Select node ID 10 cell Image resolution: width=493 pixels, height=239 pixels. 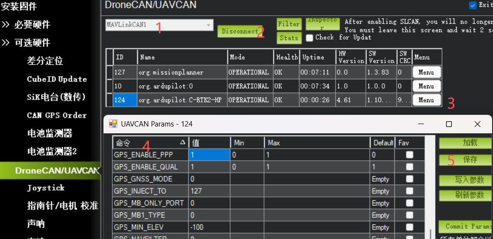[125, 86]
